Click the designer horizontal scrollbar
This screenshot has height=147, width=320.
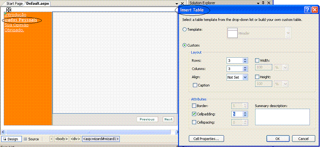pyautogui.click(x=89, y=132)
